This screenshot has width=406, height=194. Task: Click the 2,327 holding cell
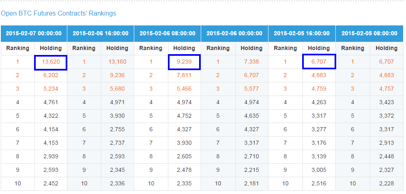tap(387, 170)
